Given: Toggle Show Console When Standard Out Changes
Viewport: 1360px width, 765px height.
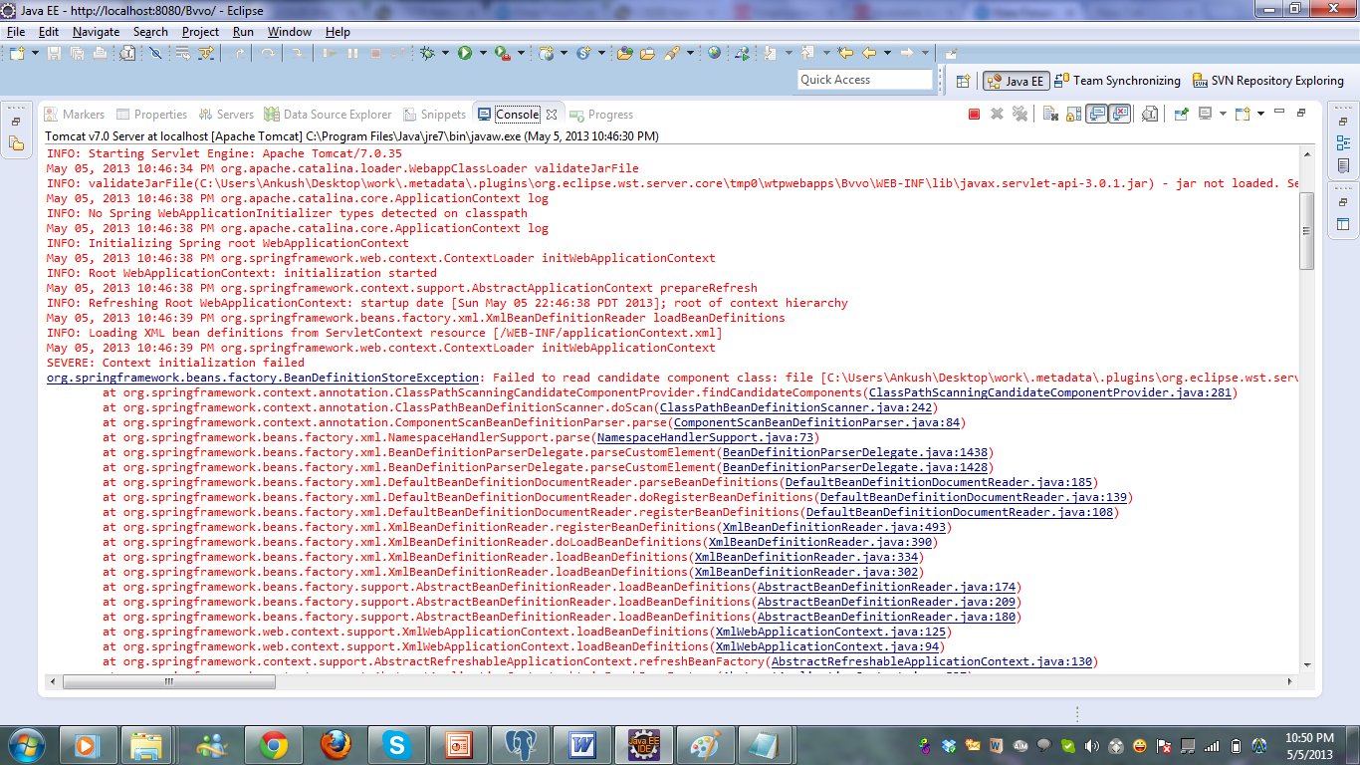Looking at the screenshot, I should point(1096,115).
